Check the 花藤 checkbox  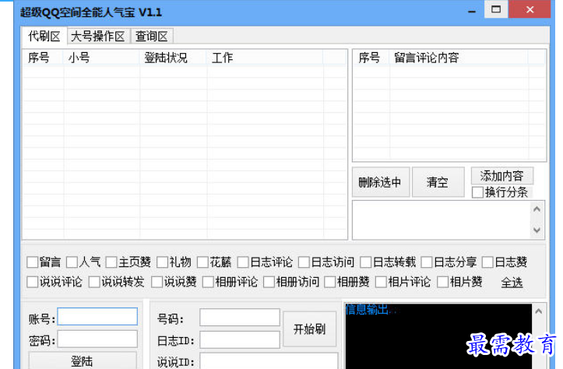point(203,262)
